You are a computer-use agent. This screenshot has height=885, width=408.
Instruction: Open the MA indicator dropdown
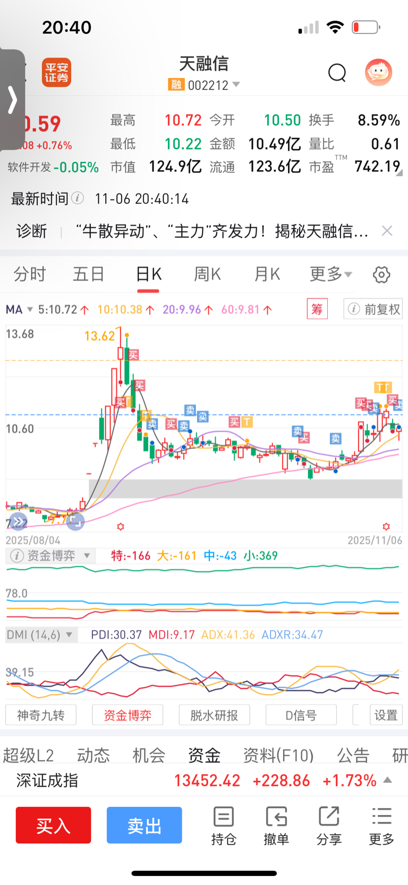click(20, 309)
